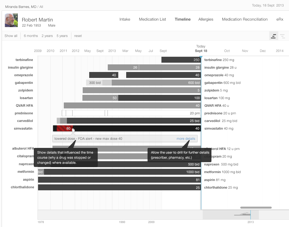
Task: Switch to the staggered cascade timeline view
Action: [x=282, y=36]
